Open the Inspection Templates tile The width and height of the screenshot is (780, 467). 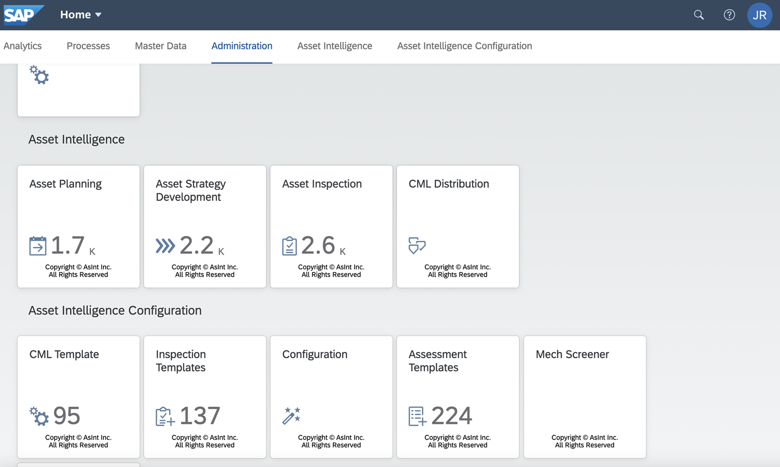(x=205, y=397)
